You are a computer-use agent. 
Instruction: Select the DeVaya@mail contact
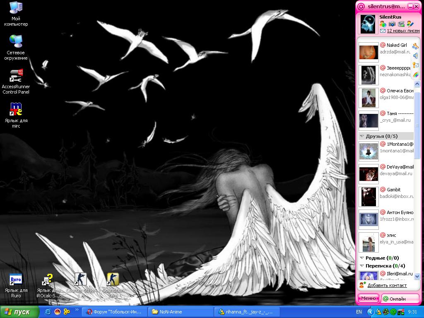point(385,173)
